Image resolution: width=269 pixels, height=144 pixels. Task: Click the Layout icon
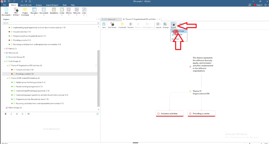click(158, 24)
